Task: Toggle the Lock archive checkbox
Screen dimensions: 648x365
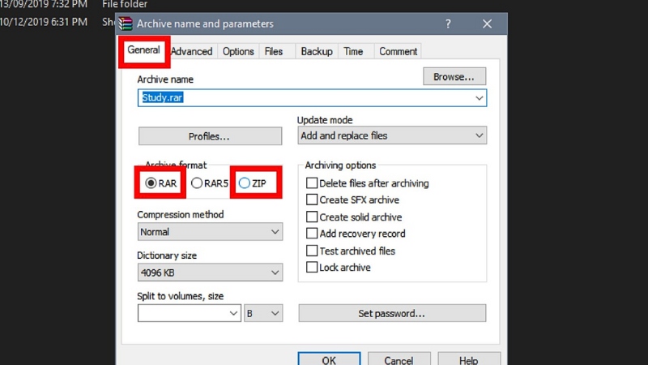Action: tap(338, 268)
